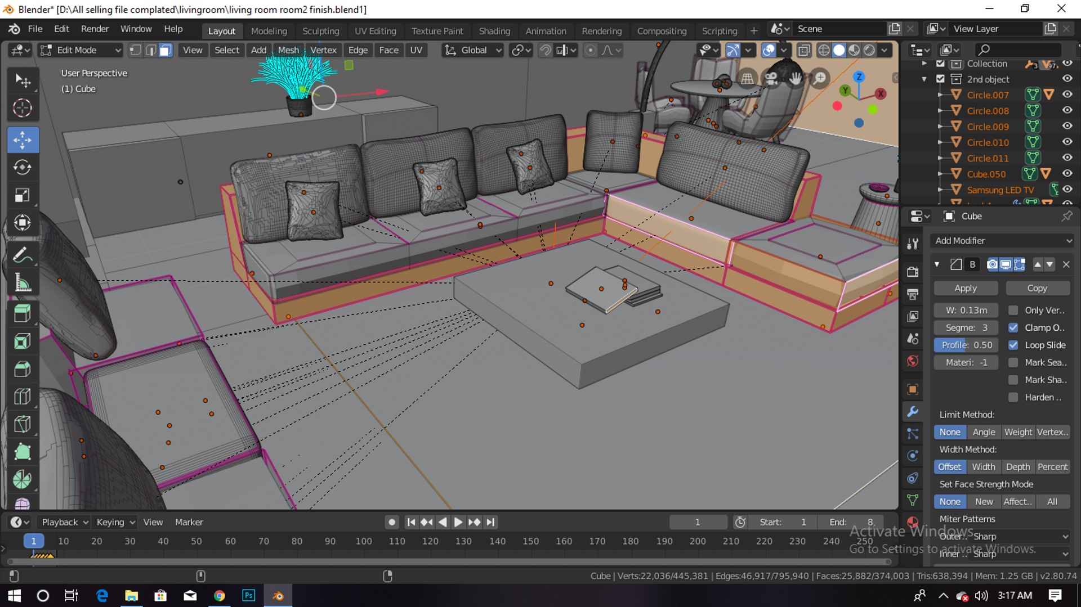1081x607 pixels.
Task: Select the Bevel tool
Action: [x=23, y=369]
